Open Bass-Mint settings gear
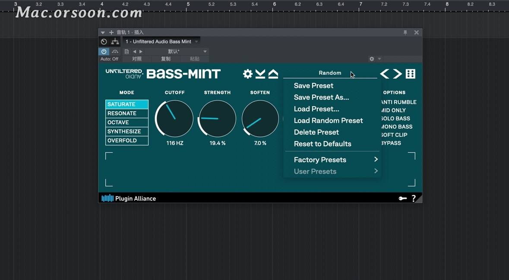The width and height of the screenshot is (509, 280). [248, 74]
